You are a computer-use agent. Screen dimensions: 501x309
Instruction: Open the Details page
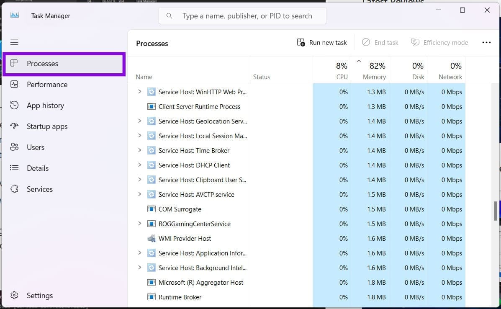(64, 168)
